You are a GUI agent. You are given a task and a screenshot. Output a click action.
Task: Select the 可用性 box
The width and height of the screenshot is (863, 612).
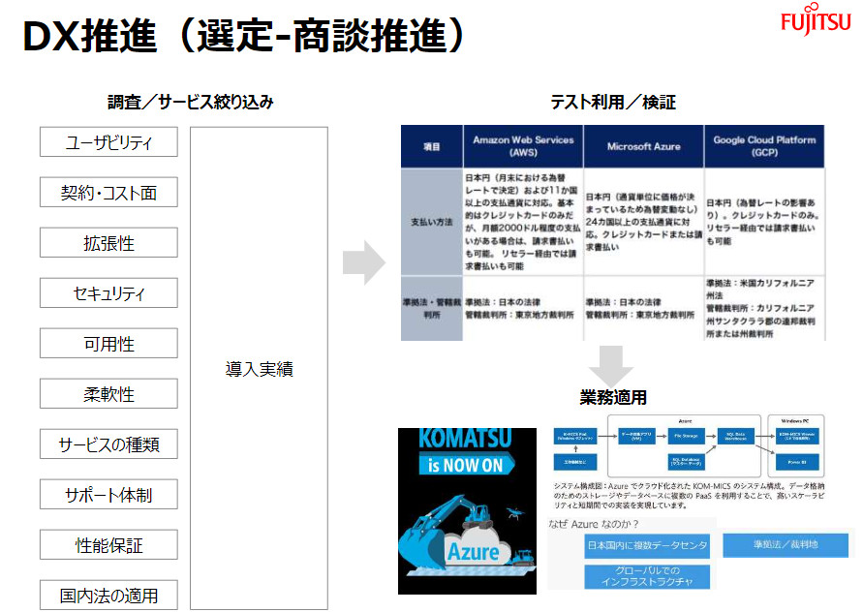click(109, 344)
